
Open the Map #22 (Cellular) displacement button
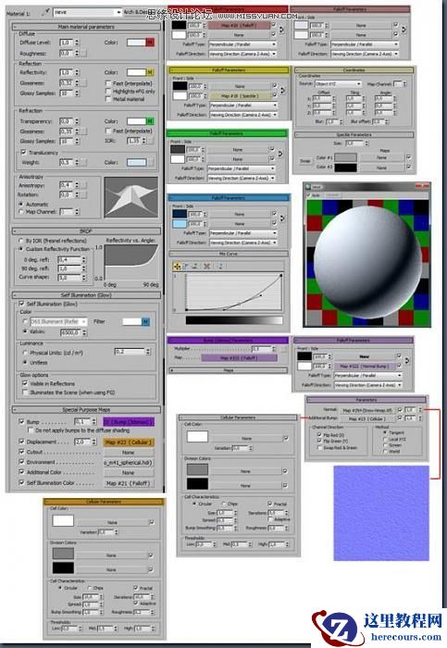tap(129, 442)
